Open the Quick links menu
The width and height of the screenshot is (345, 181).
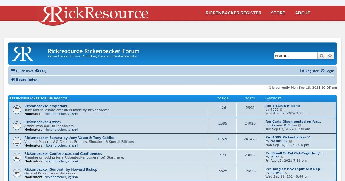(x=22, y=71)
